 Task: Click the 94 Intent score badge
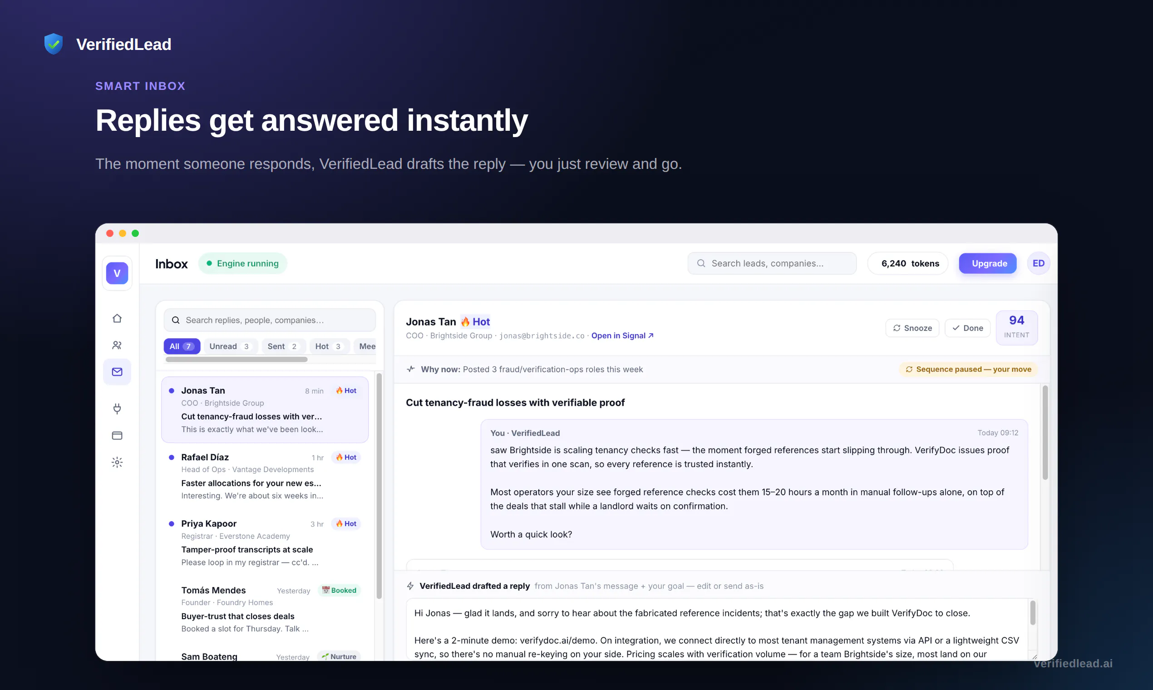tap(1016, 327)
